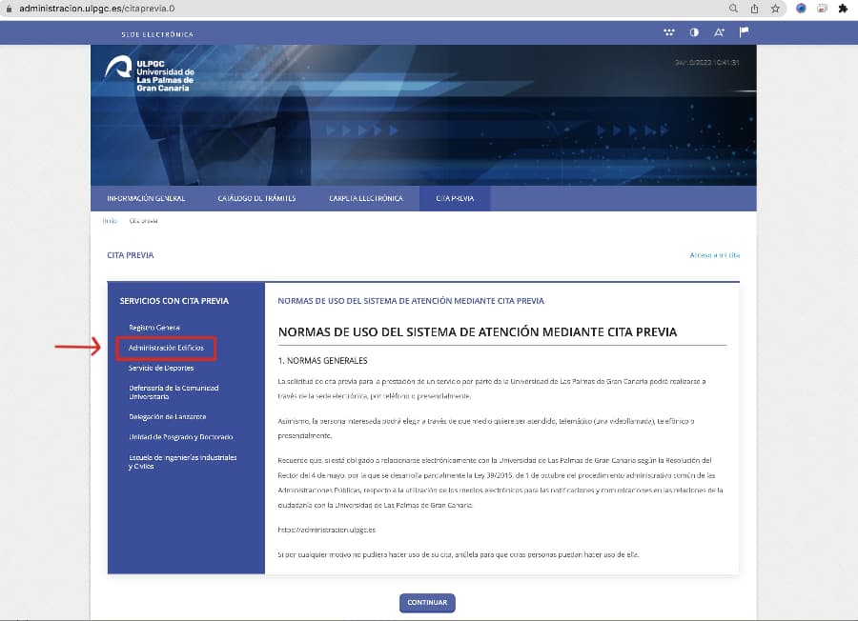Click the browser zoom magnifier icon
This screenshot has height=621, width=858.
tap(733, 9)
